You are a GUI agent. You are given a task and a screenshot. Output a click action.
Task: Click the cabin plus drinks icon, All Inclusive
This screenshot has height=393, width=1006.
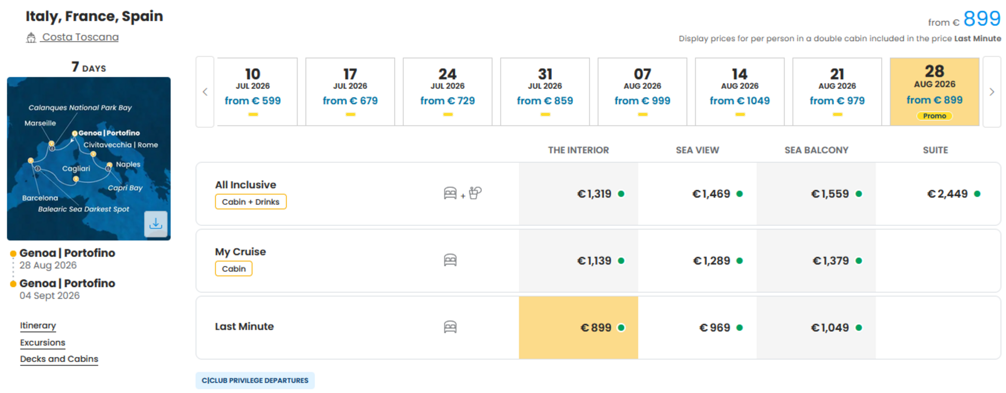click(x=462, y=193)
